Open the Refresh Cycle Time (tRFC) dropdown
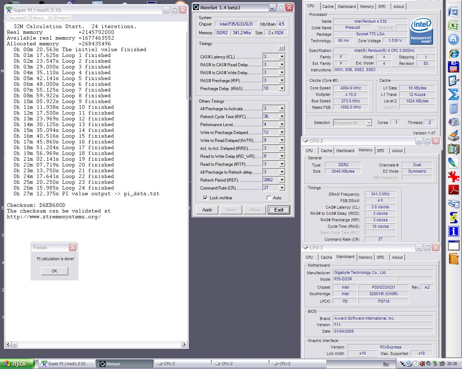 (282, 116)
